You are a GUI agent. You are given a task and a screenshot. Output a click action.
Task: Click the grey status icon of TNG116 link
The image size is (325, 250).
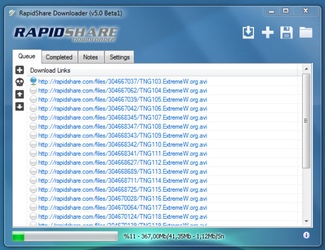coord(33,198)
